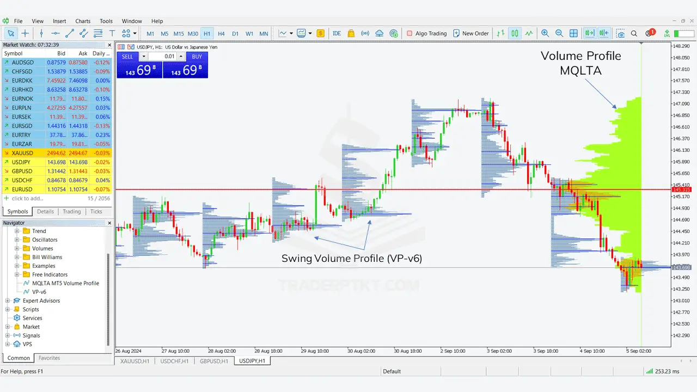Open the chart type dropdown arrow
Viewport: 697px width, 392px height.
[291, 33]
